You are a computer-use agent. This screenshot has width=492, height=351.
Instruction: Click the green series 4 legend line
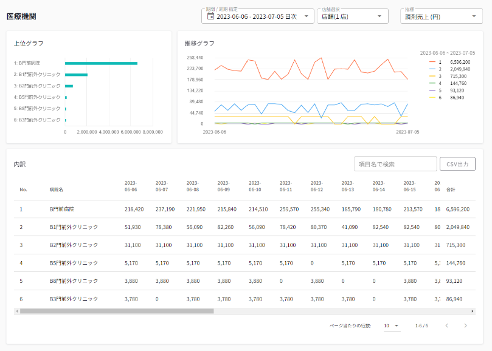(x=432, y=83)
